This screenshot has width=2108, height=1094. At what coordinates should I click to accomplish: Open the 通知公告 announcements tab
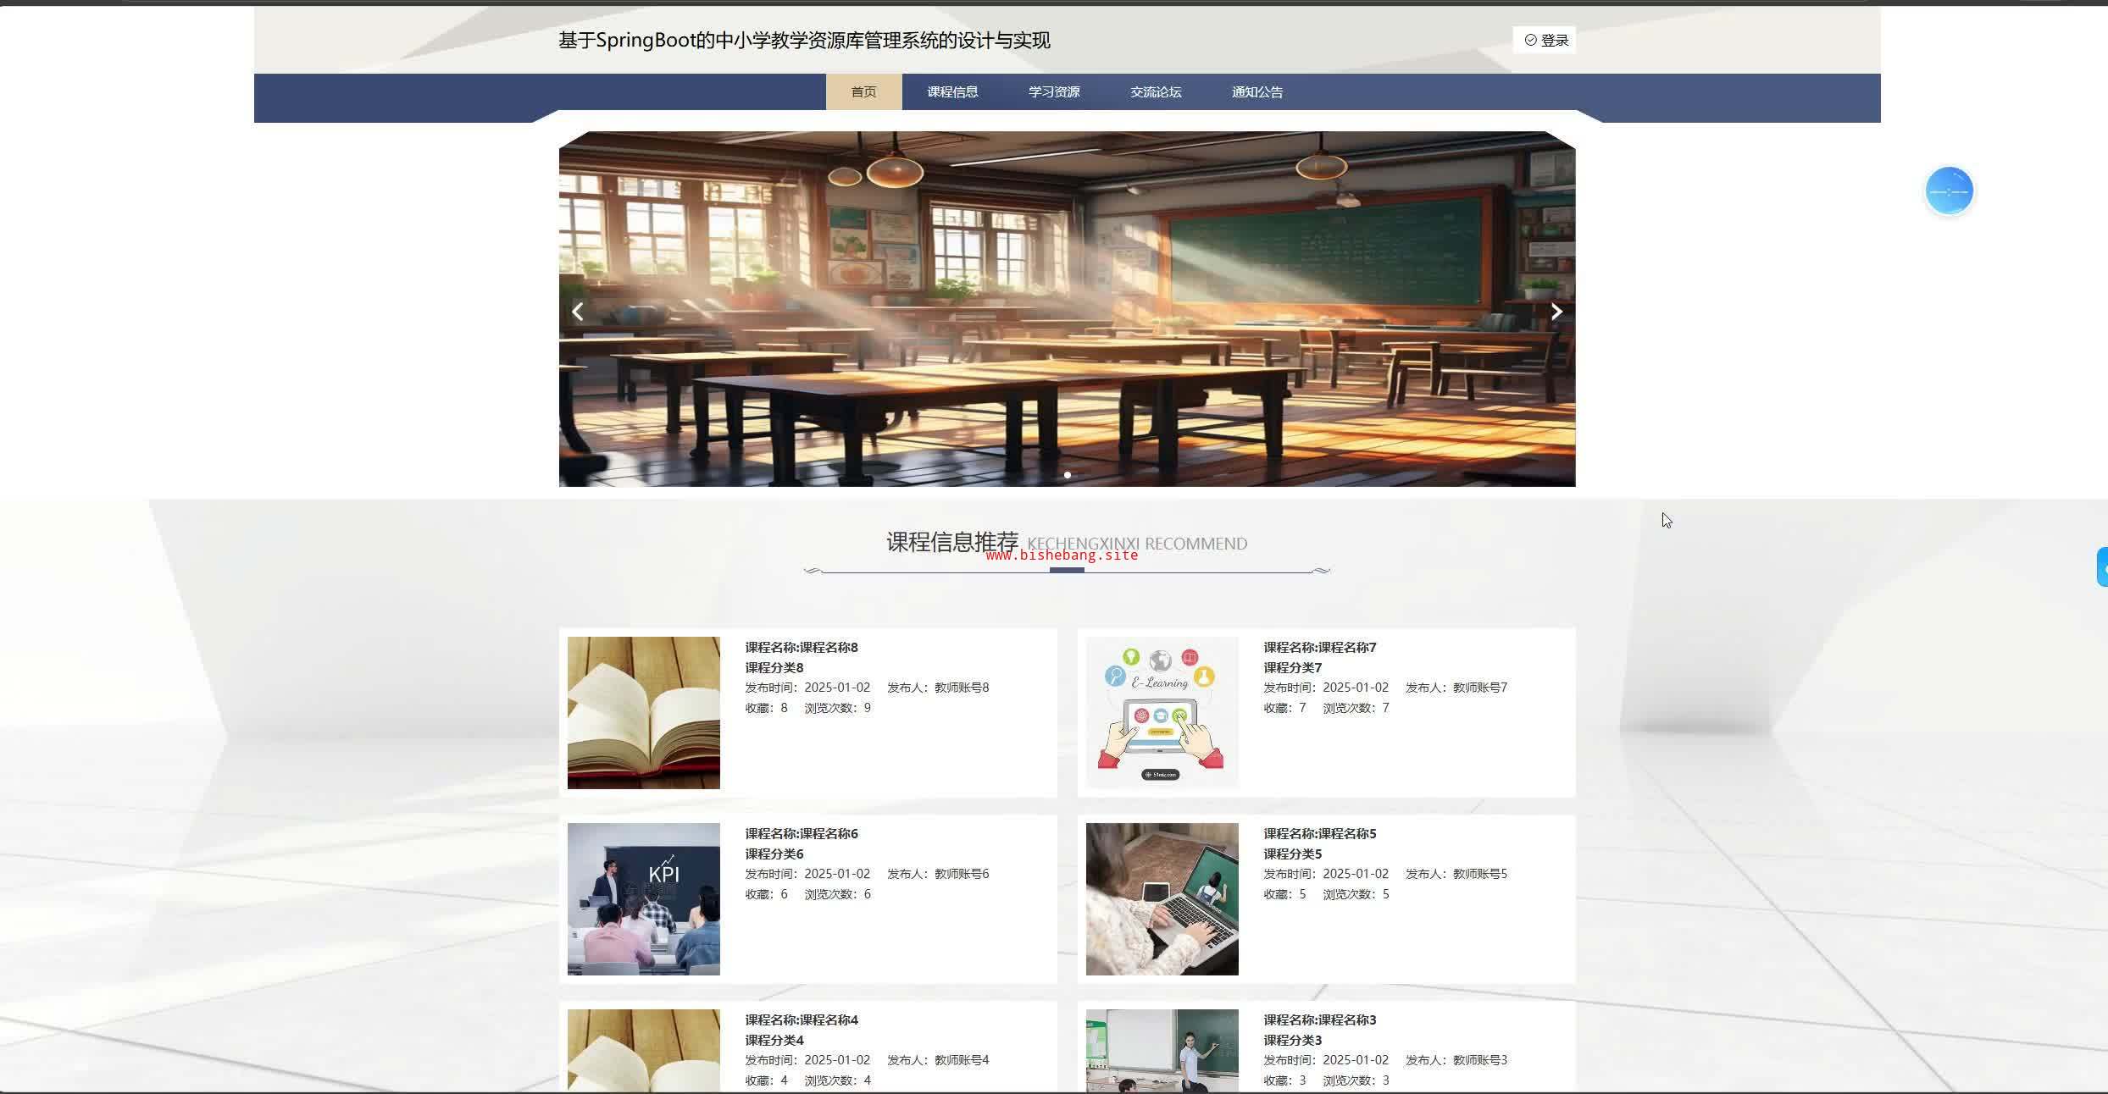1256,91
